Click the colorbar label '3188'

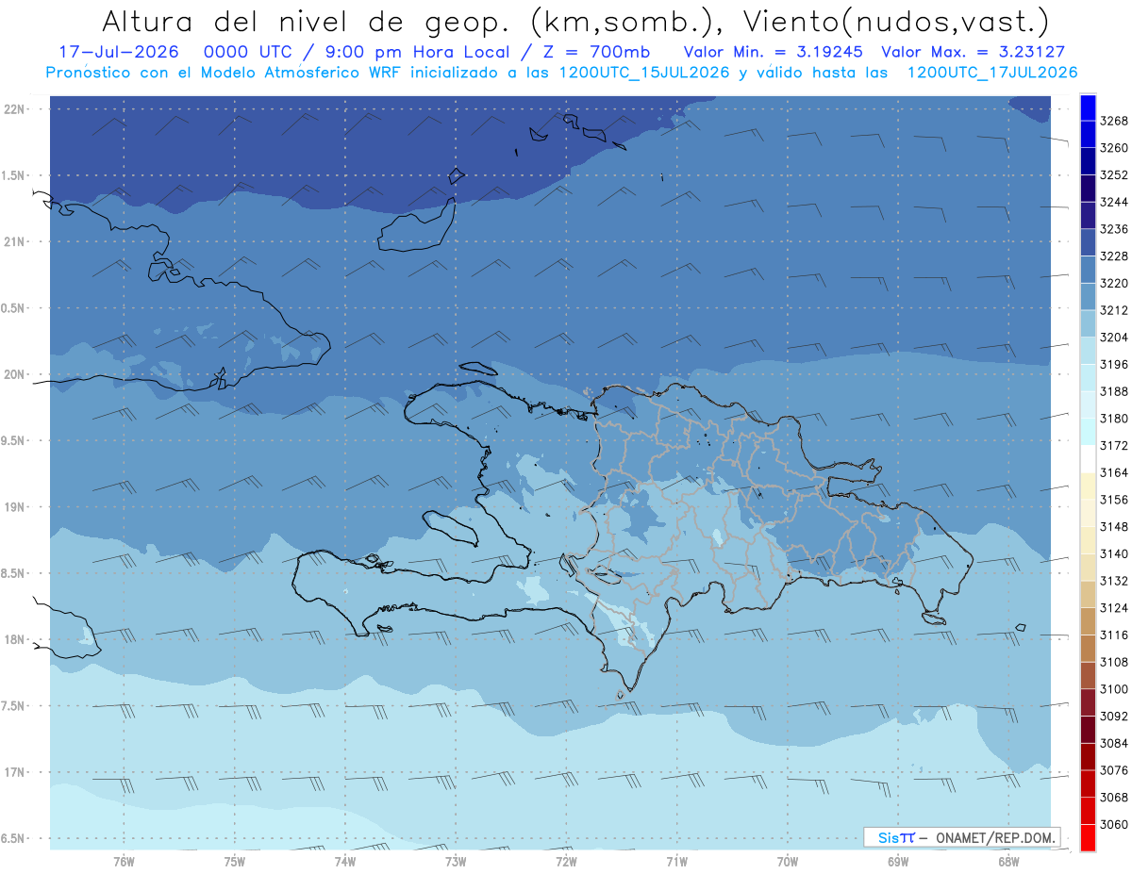pyautogui.click(x=1114, y=391)
